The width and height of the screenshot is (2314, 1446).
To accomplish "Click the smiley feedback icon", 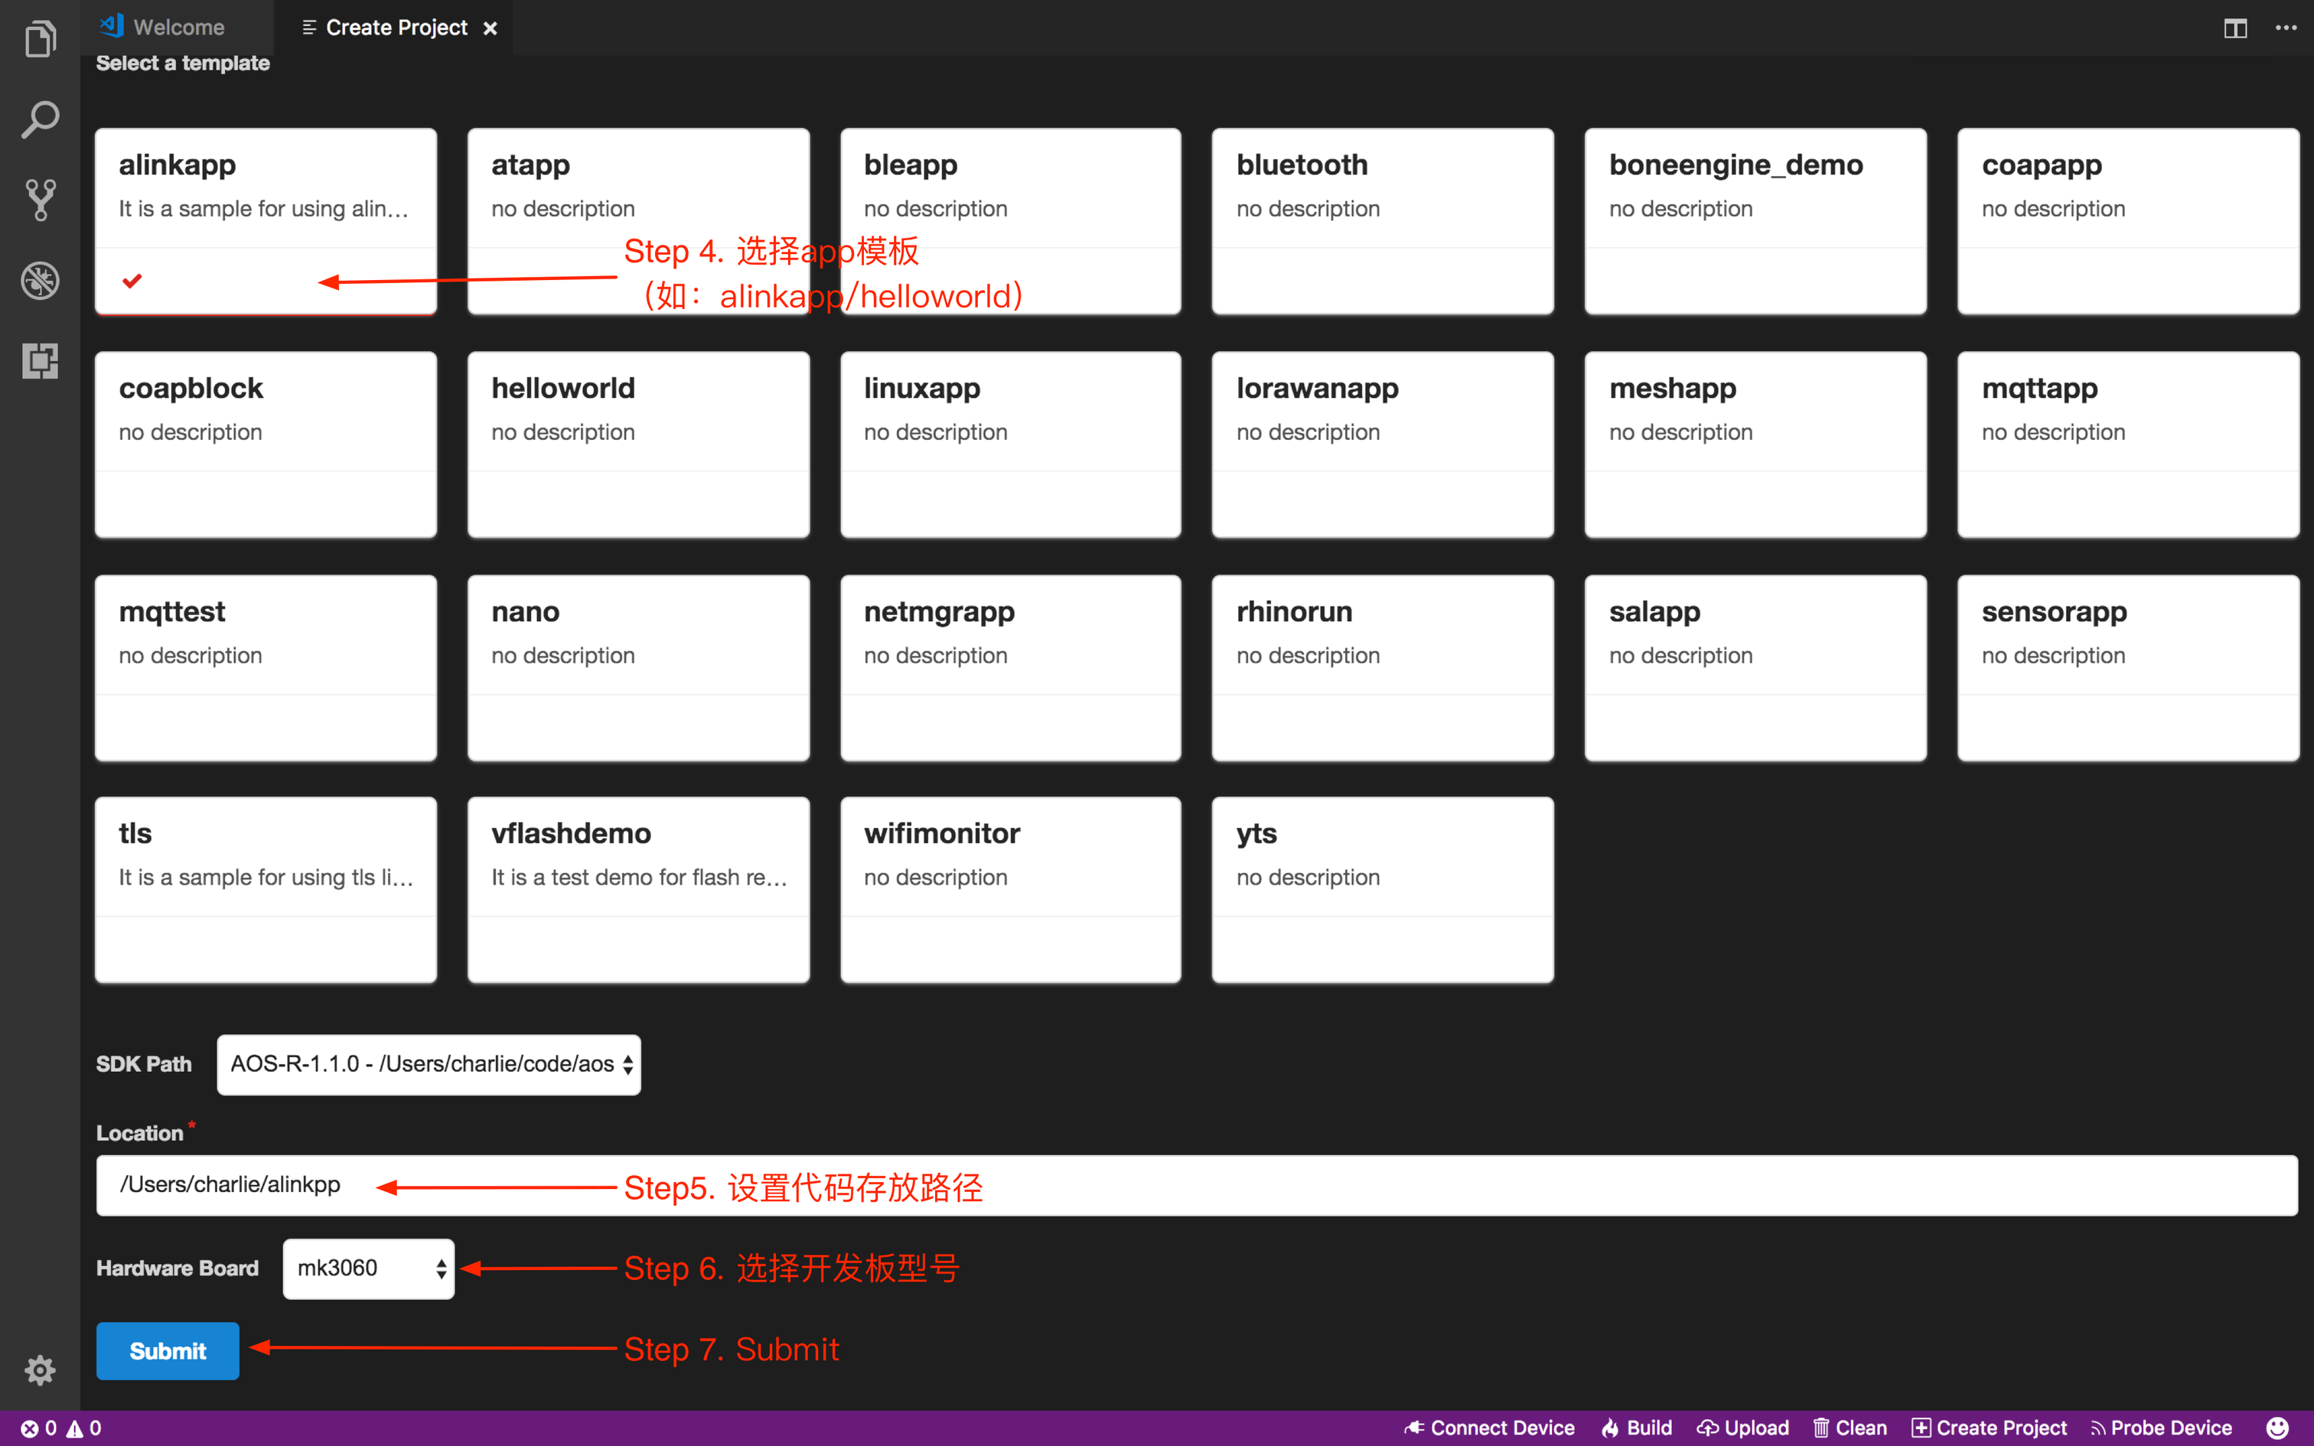I will pos(2278,1428).
